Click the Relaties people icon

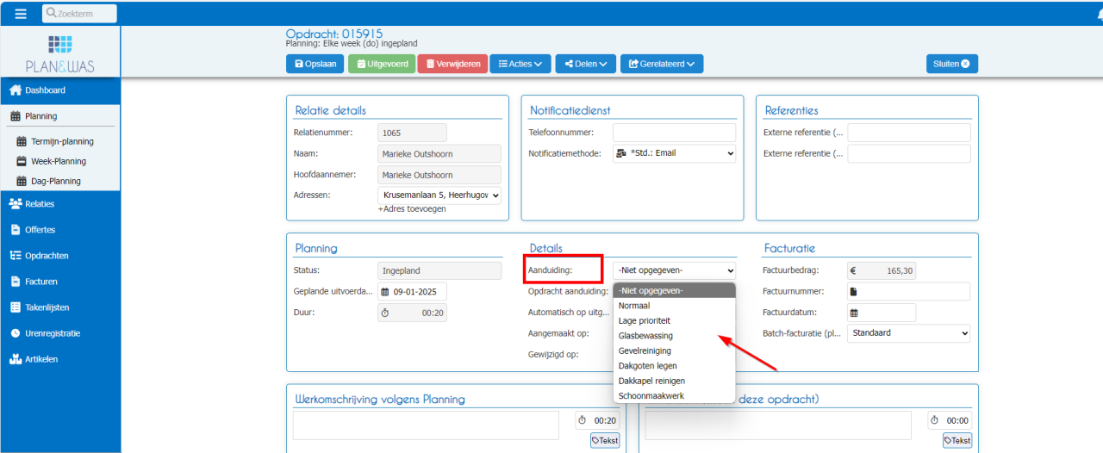[x=15, y=204]
